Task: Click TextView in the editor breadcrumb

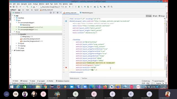Action: coord(84,78)
